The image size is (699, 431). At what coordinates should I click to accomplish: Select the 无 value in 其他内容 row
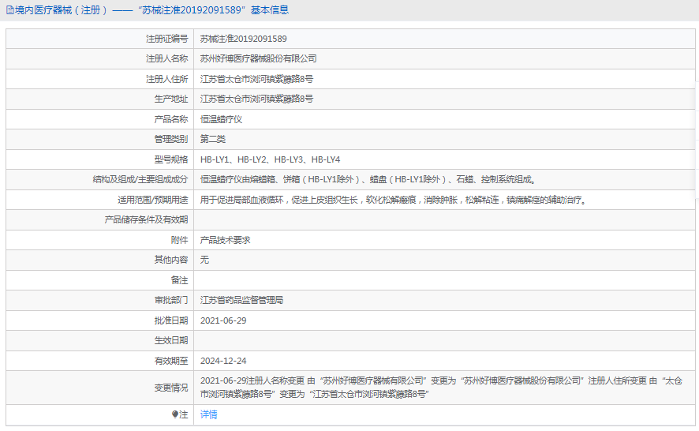(204, 260)
